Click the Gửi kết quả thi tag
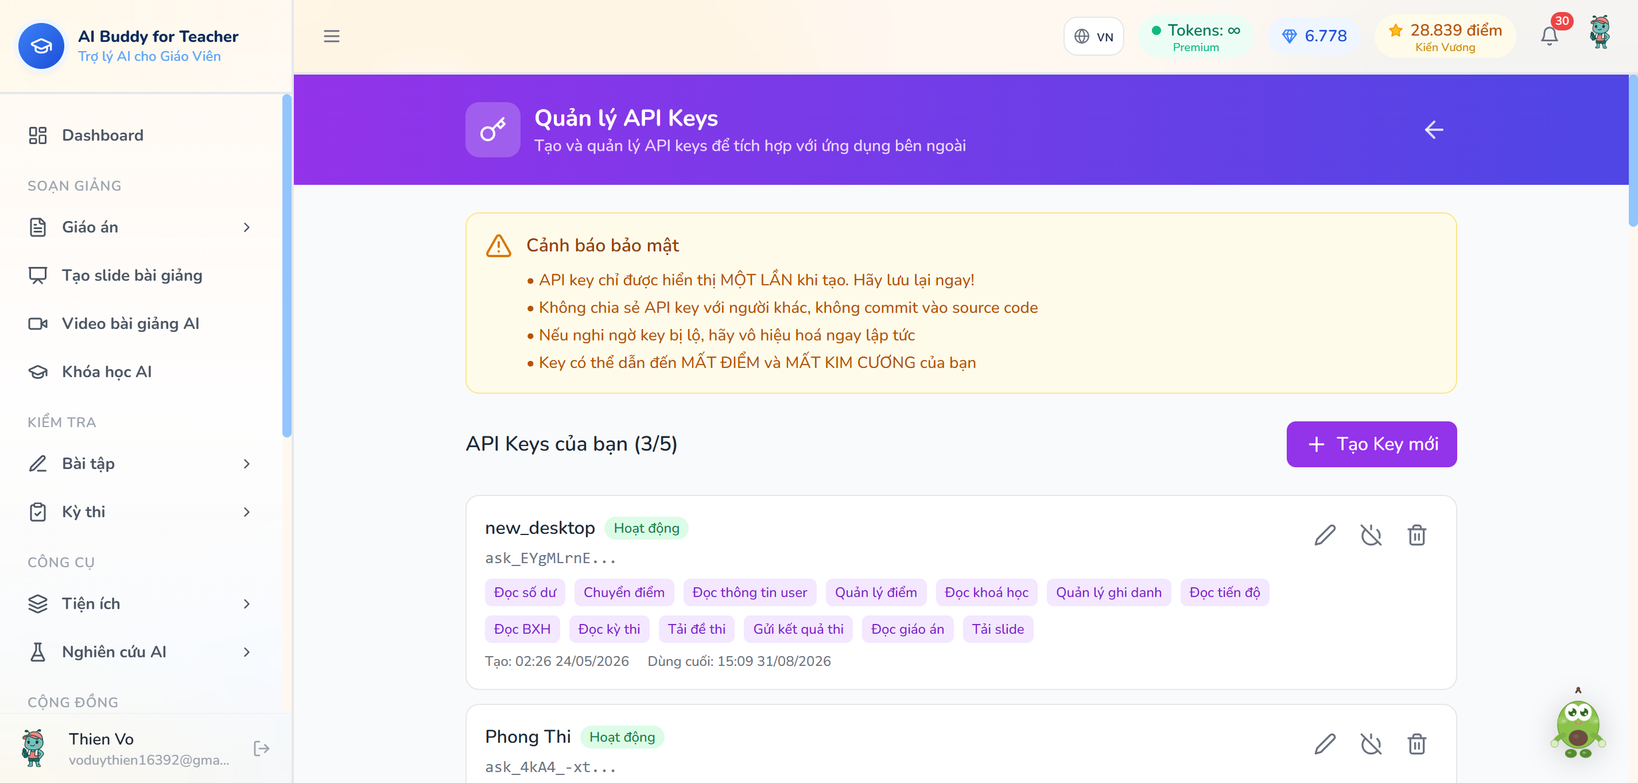 (798, 630)
